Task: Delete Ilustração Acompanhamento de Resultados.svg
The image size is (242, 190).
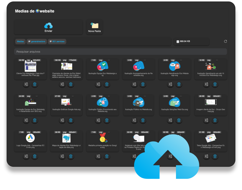Action: click(143, 85)
